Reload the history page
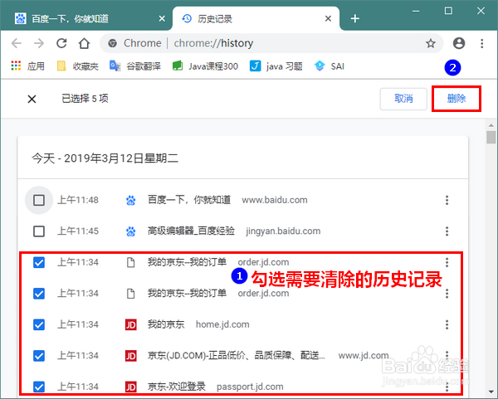498x399 pixels. pos(61,43)
